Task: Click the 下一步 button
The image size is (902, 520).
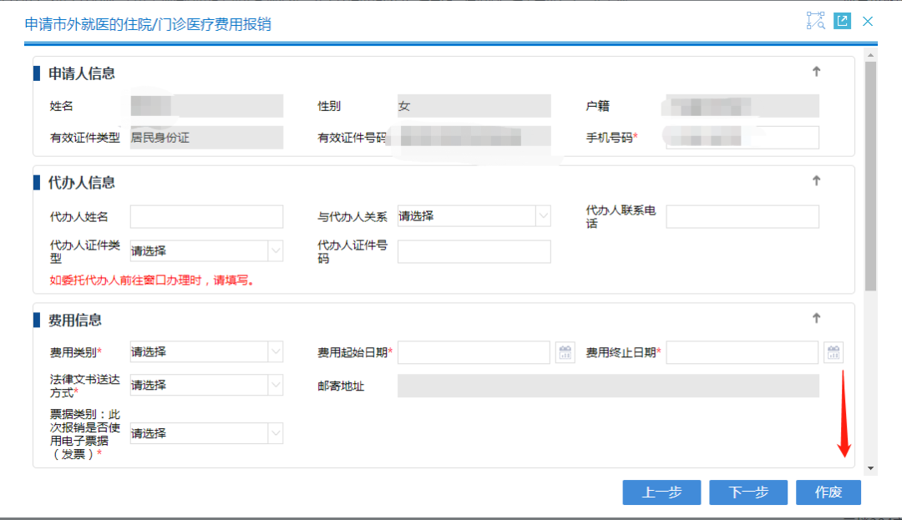Action: pyautogui.click(x=748, y=492)
